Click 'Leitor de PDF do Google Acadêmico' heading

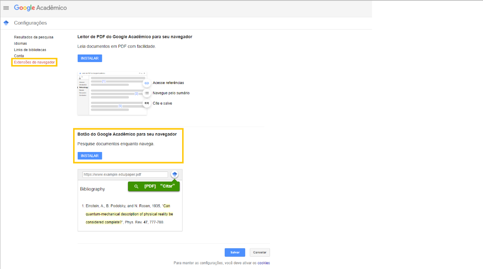point(135,37)
